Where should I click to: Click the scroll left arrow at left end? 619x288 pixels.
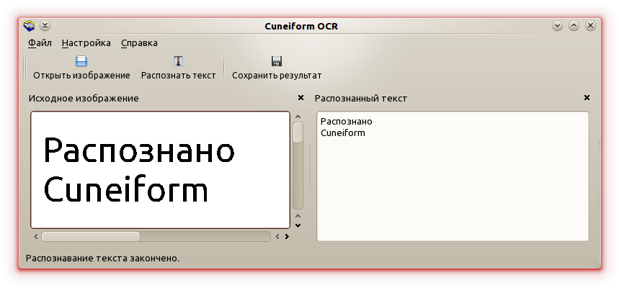tap(36, 237)
